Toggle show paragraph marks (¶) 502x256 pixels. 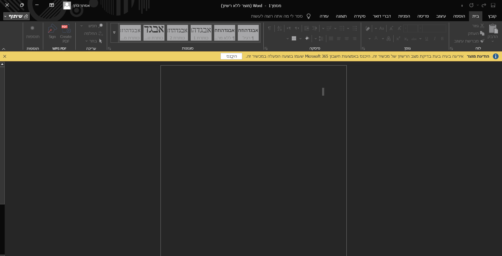[x=269, y=28]
